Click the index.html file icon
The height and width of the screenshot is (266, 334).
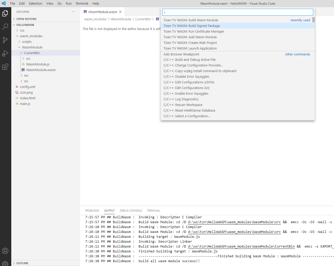[17, 98]
